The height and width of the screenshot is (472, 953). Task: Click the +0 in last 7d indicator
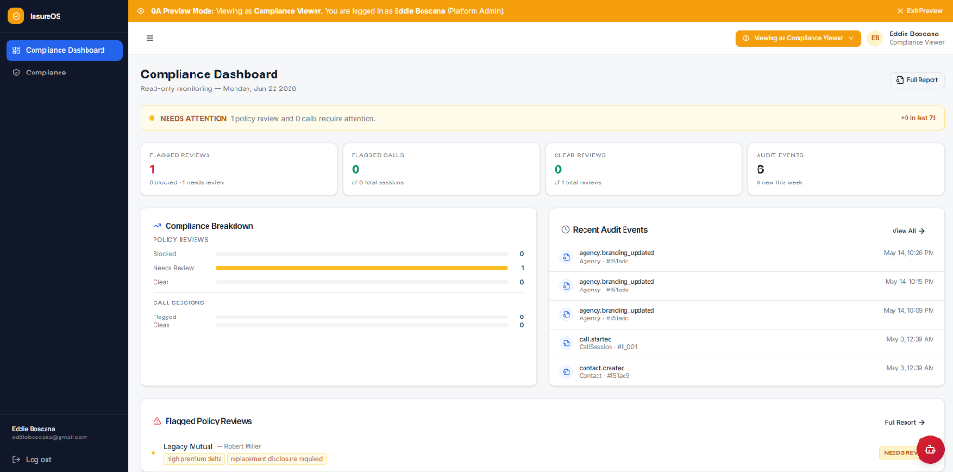click(918, 118)
